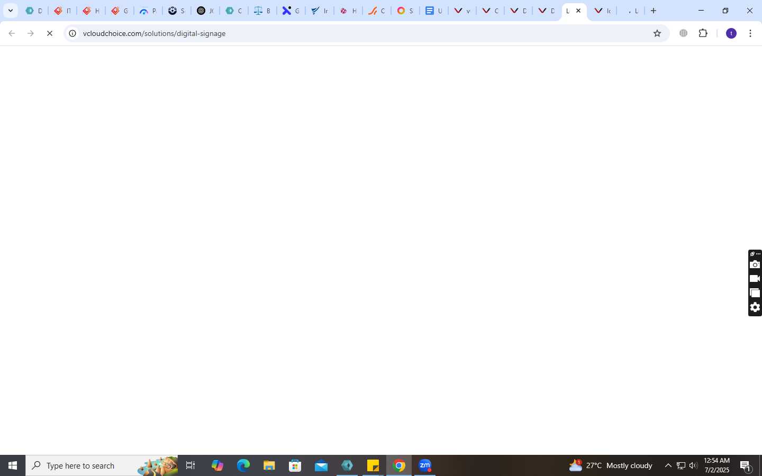
Task: Show hidden system tray icons chevron
Action: click(668, 465)
